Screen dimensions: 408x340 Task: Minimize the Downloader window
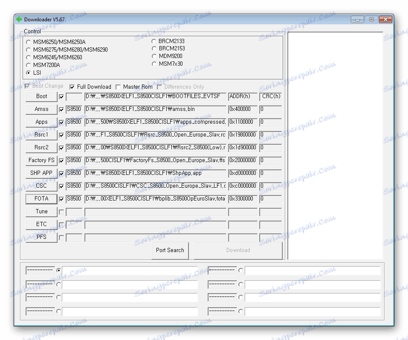tap(357, 20)
